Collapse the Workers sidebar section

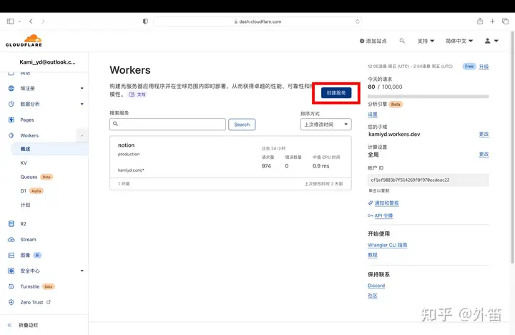[82, 135]
